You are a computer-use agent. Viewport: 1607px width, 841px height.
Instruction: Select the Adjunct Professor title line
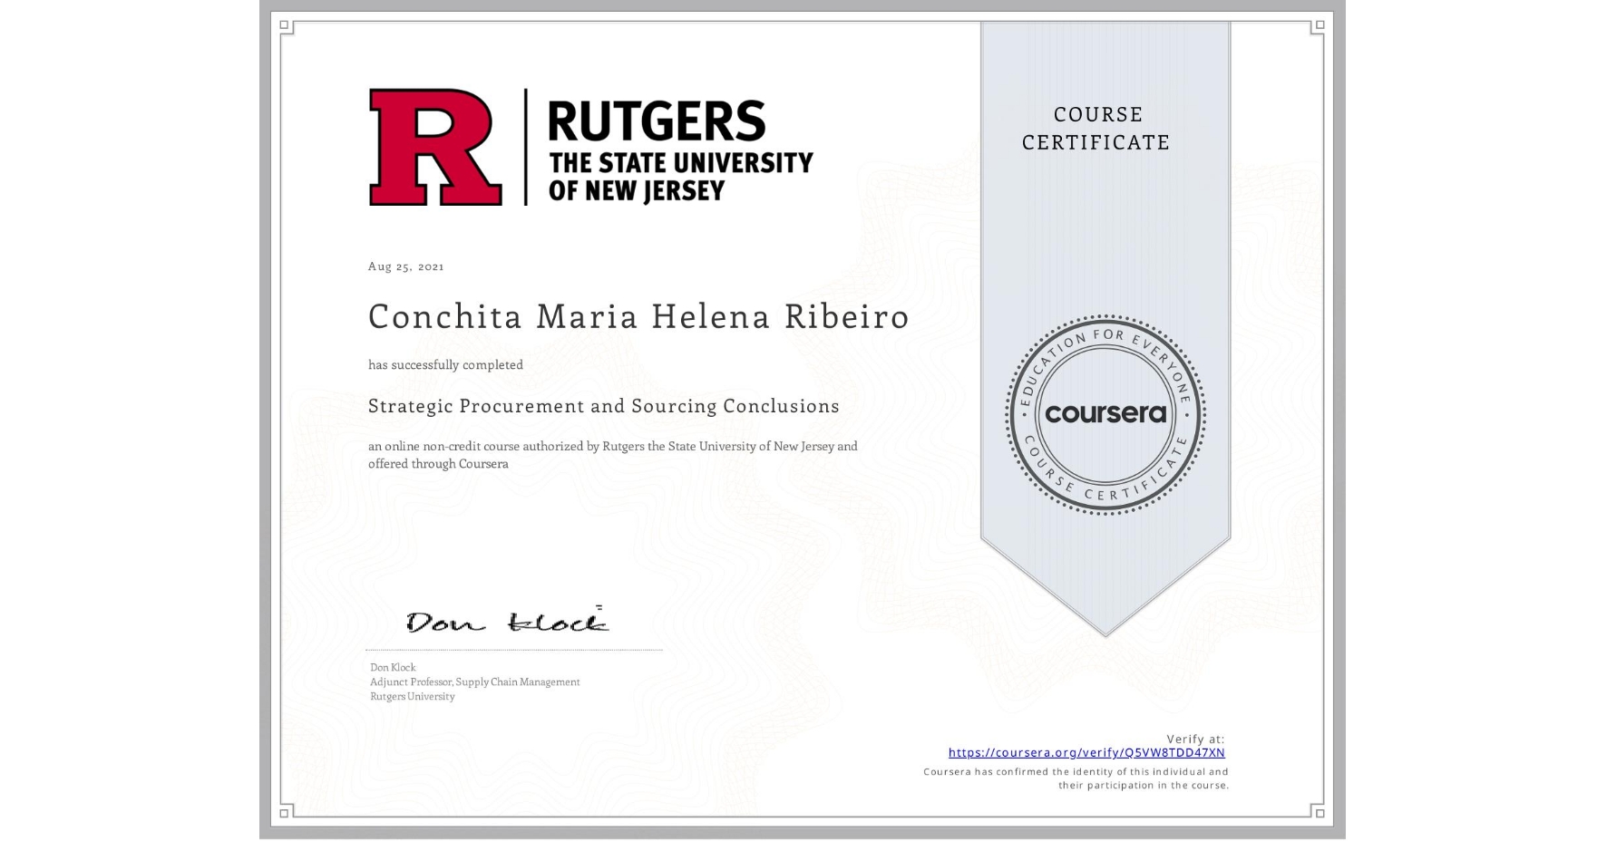coord(474,681)
